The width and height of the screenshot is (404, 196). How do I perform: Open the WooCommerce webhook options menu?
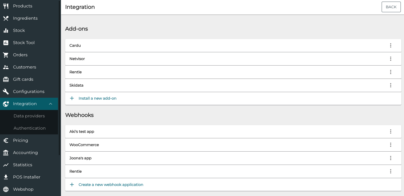[391, 145]
